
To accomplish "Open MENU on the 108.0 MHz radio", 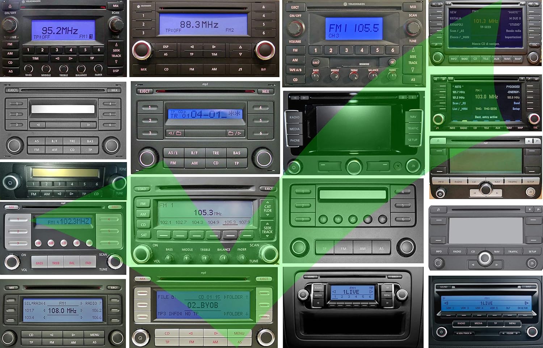I will 95,335.
